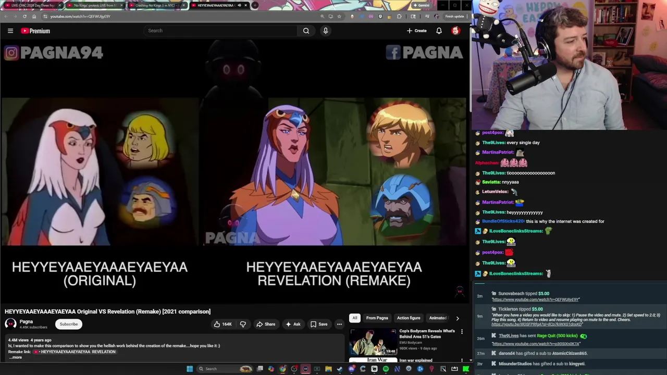Open Steam from the taskbar
The height and width of the screenshot is (375, 667).
tap(339, 369)
